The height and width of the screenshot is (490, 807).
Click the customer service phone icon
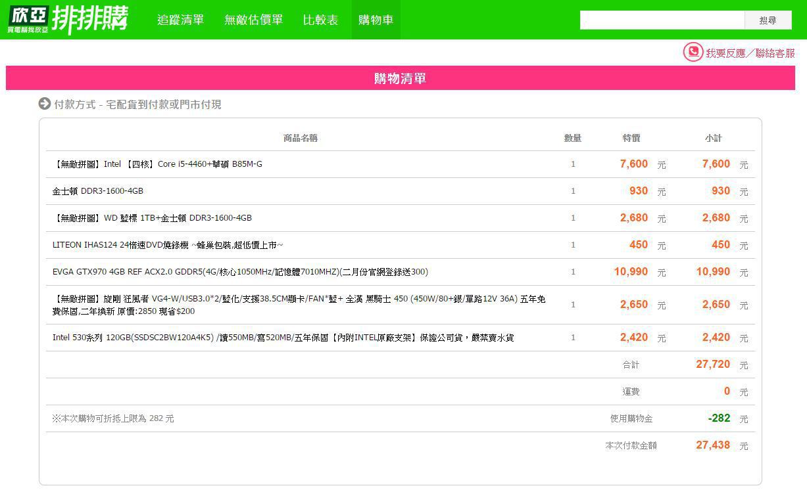pos(693,52)
